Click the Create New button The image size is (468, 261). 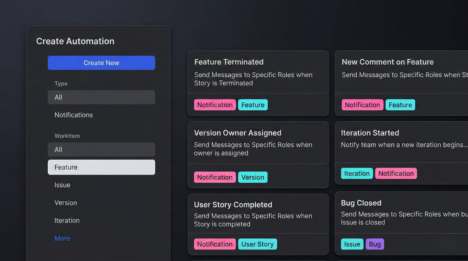point(101,63)
